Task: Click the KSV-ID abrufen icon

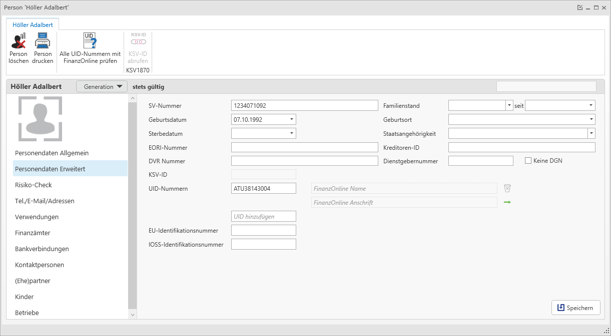Action: pyautogui.click(x=138, y=41)
